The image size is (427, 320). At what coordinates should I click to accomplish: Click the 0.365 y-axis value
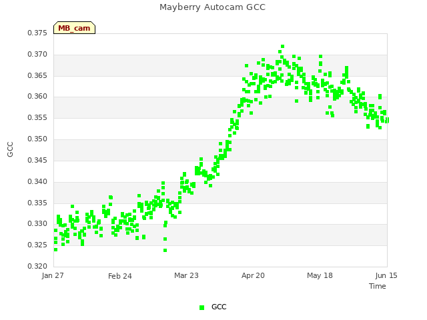click(37, 75)
